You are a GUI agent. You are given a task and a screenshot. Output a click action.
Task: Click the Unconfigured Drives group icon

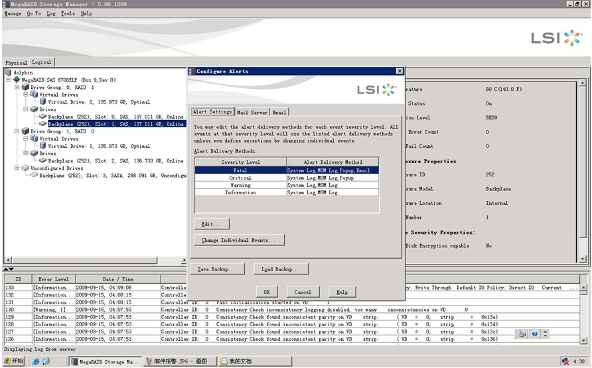[25, 168]
